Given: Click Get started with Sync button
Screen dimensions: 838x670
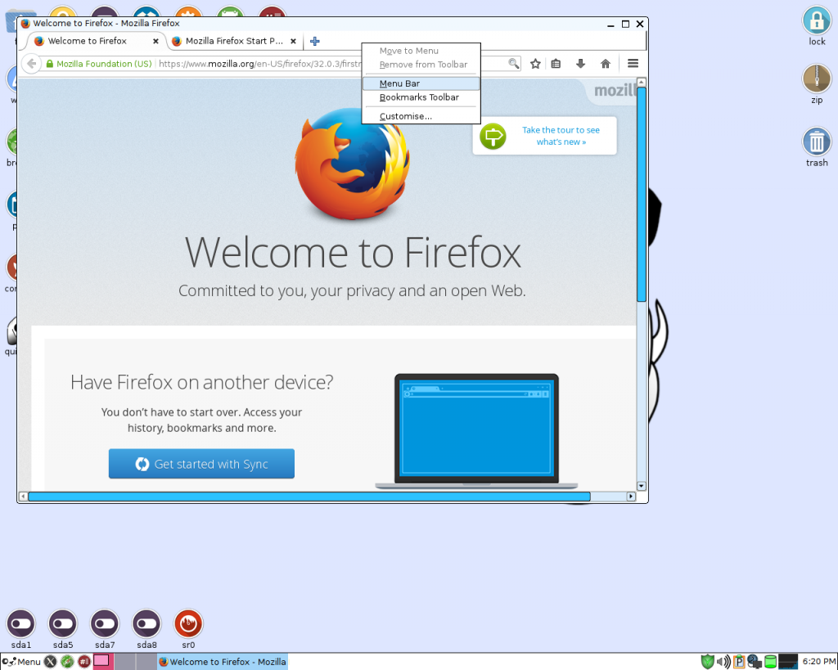Looking at the screenshot, I should point(201,464).
